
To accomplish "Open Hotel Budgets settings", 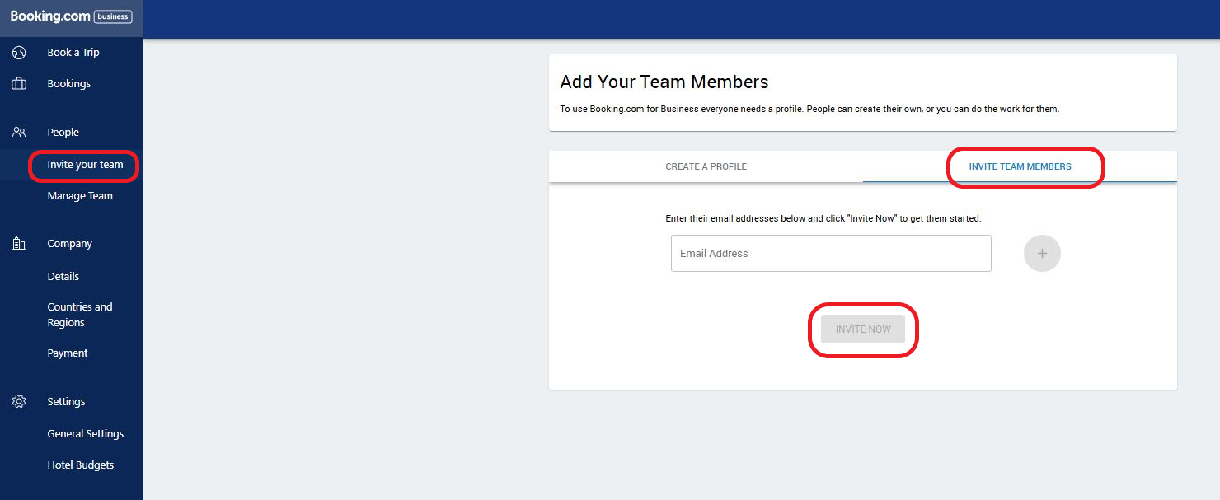I will coord(81,465).
